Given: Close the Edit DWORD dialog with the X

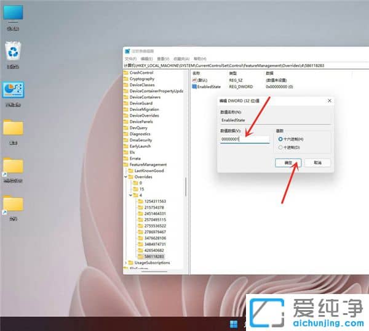Looking at the screenshot, I should (x=330, y=100).
